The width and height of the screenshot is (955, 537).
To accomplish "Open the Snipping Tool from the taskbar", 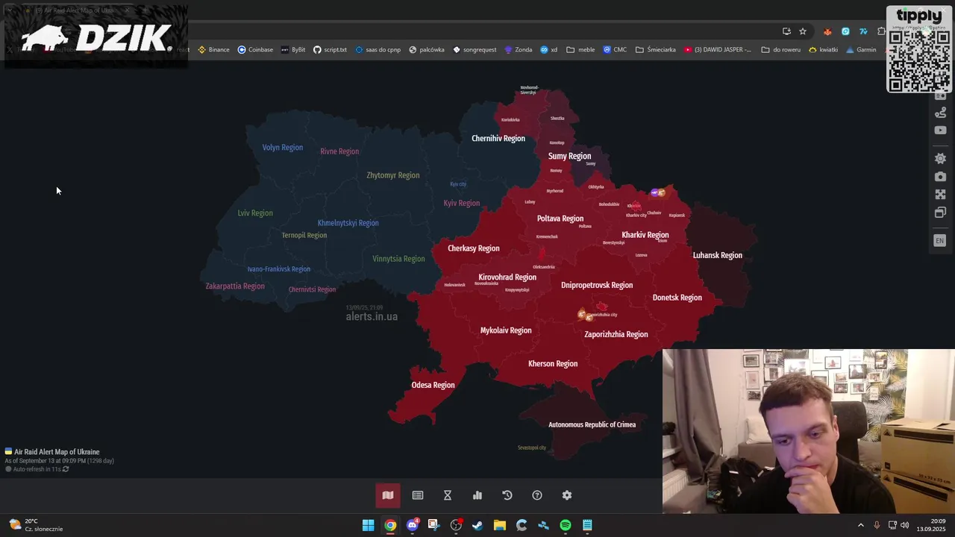I will coord(433,525).
